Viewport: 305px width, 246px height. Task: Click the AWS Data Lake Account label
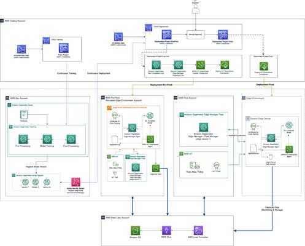click(117, 218)
